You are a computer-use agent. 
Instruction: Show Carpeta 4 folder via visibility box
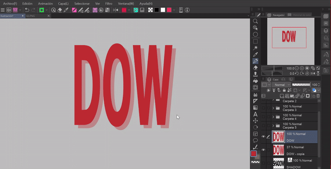[263, 117]
